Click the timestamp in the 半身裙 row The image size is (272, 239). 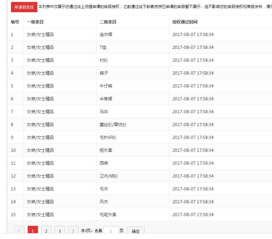coord(193,99)
